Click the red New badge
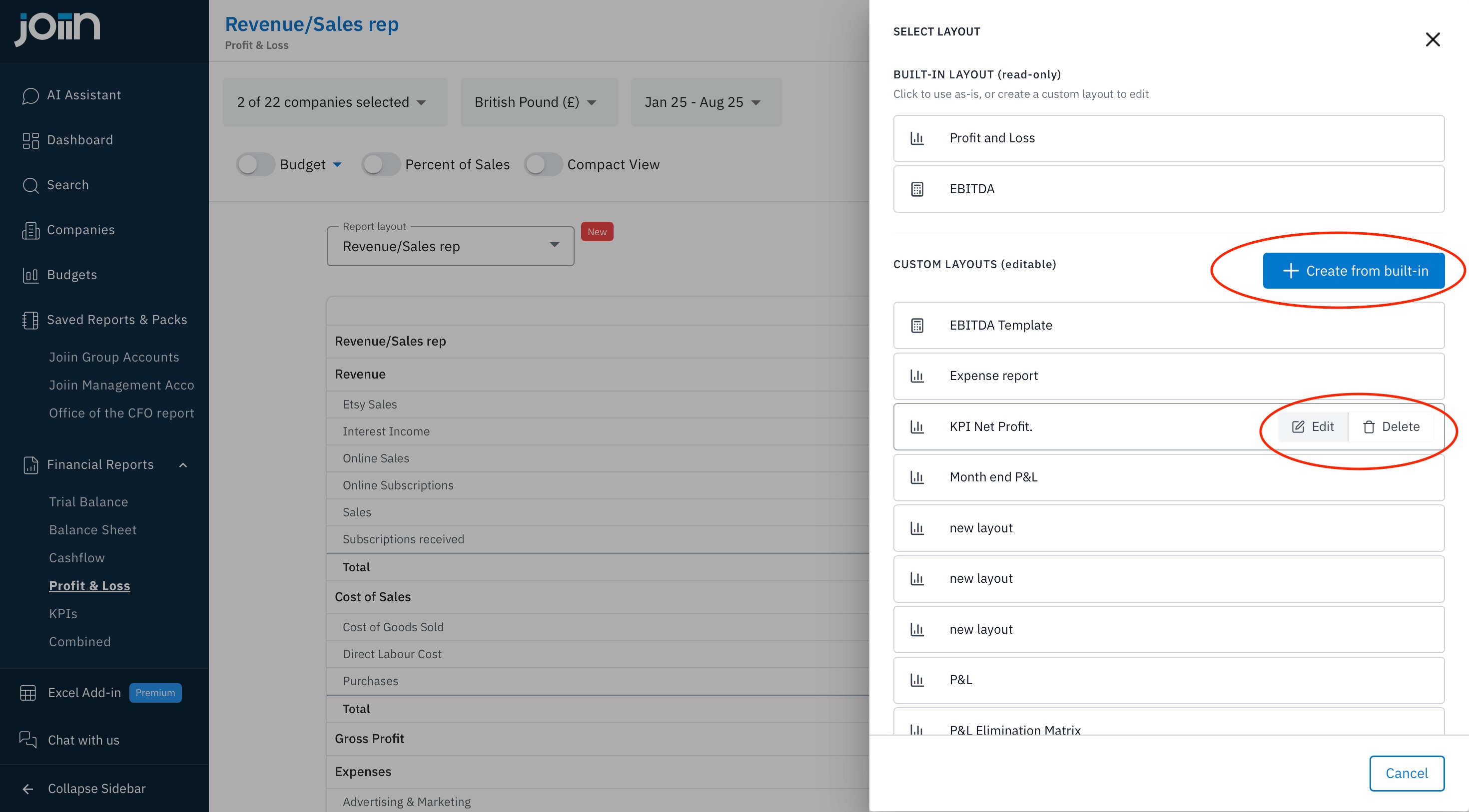 click(x=597, y=232)
